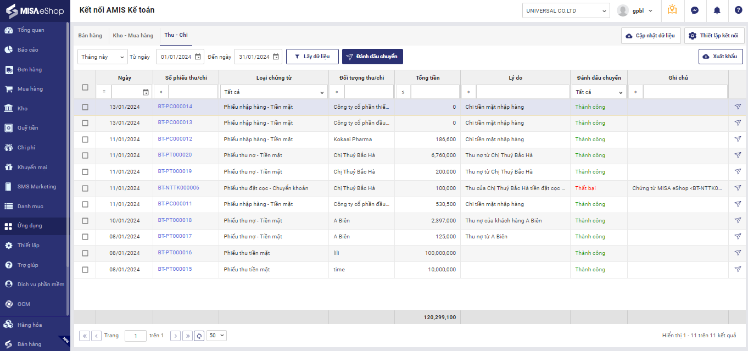The height and width of the screenshot is (351, 748).
Task: Send row BT-PC000014 via paper-plane icon
Action: click(x=738, y=107)
